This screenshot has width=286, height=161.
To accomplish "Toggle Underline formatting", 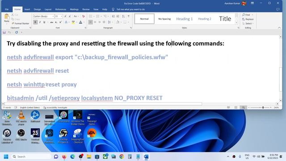I will [x=44, y=22].
